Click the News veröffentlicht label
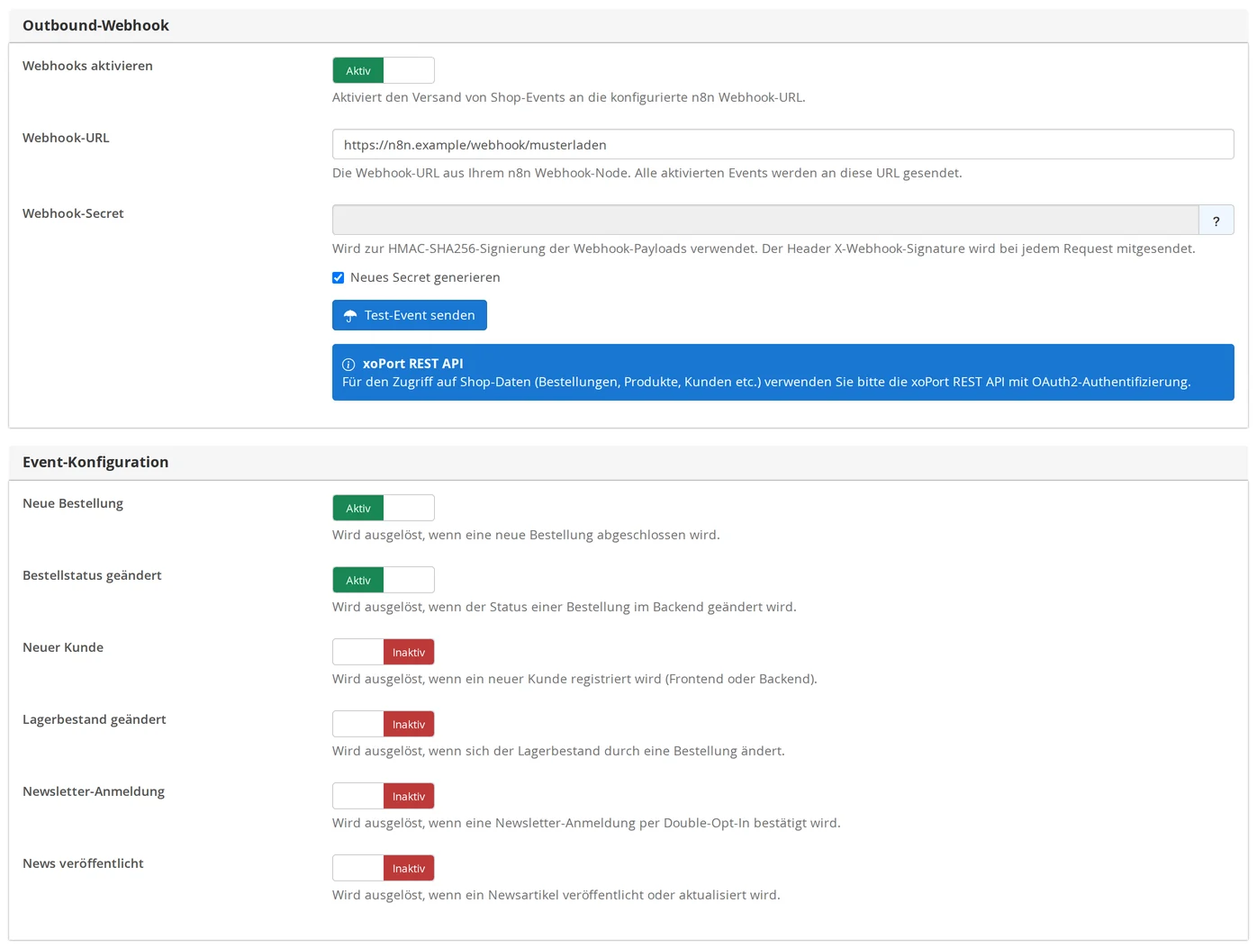 83,863
